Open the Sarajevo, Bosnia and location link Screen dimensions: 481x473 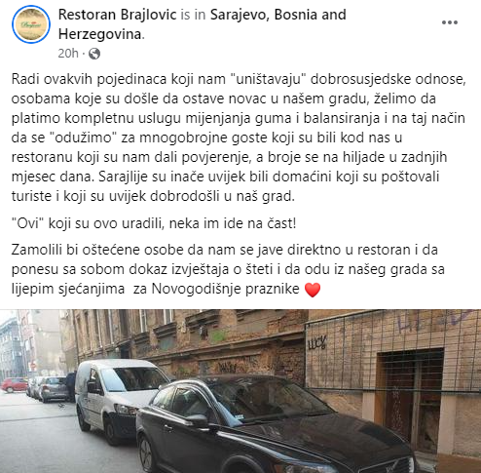tap(278, 15)
